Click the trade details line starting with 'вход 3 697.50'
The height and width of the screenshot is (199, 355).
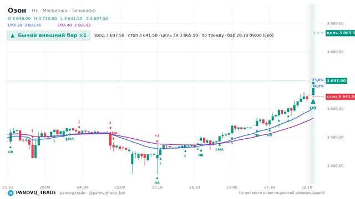pos(184,35)
